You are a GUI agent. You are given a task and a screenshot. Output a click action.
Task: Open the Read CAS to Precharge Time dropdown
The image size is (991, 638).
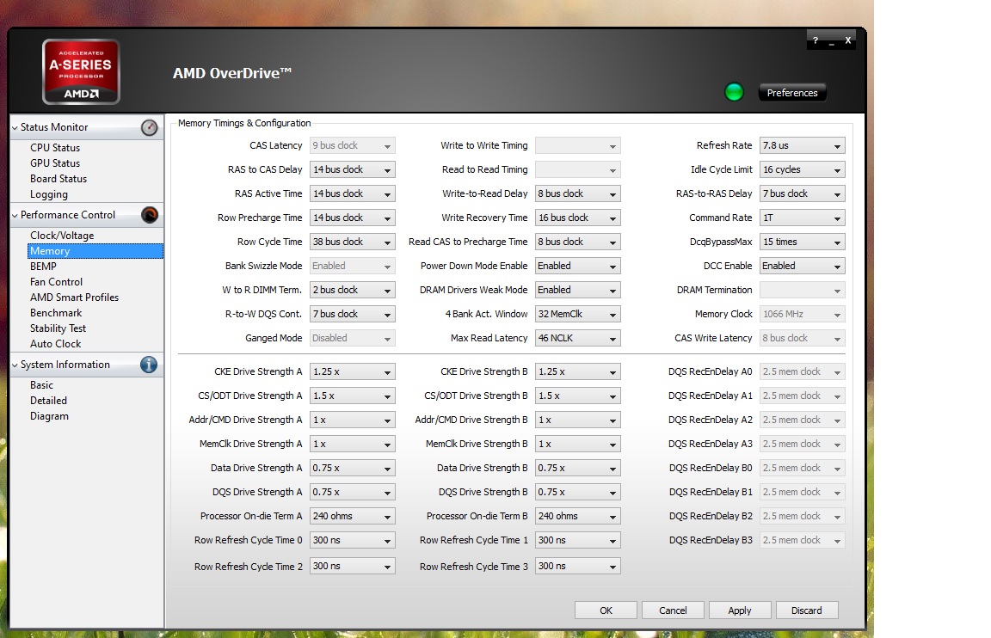pos(578,242)
